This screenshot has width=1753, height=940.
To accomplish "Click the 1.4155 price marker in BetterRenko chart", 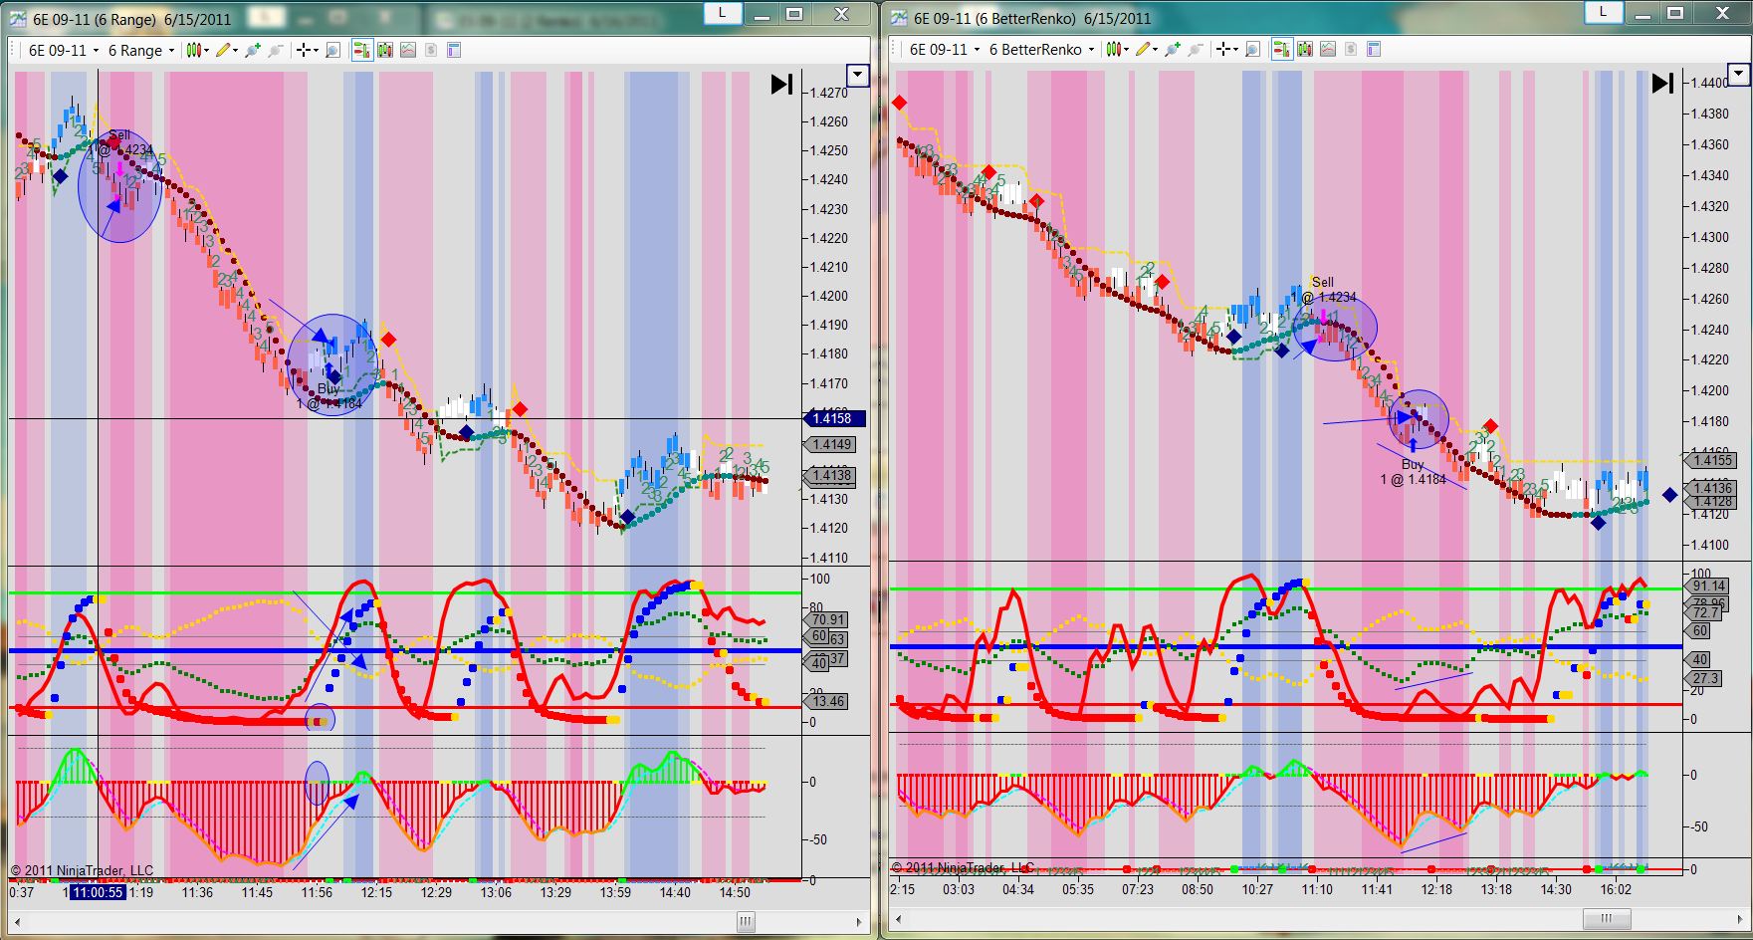I will click(x=1712, y=460).
